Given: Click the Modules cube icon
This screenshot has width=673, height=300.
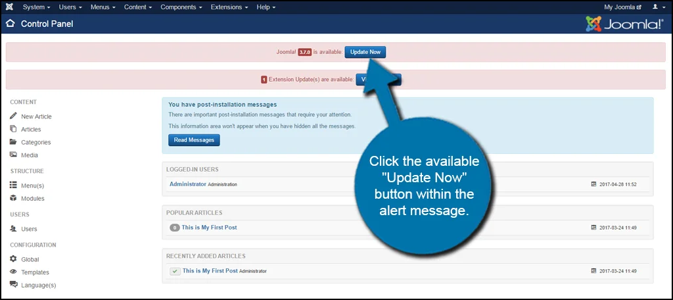Looking at the screenshot, I should click(x=13, y=198).
